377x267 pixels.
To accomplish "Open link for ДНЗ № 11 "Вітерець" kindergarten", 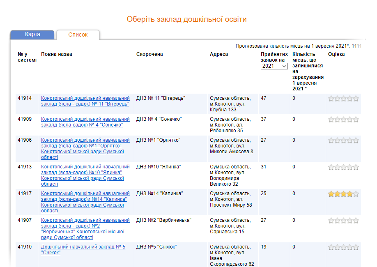I will point(85,101).
